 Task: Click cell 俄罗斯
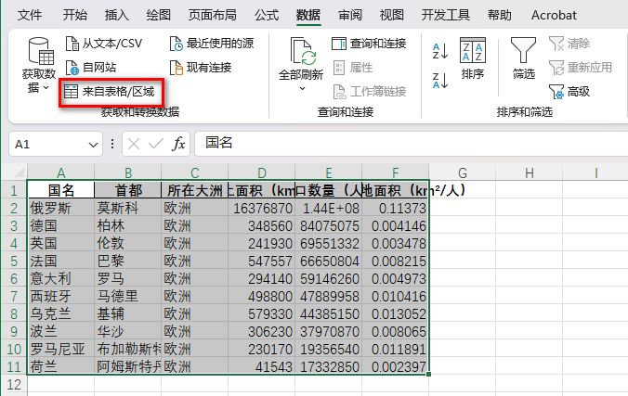[61, 208]
